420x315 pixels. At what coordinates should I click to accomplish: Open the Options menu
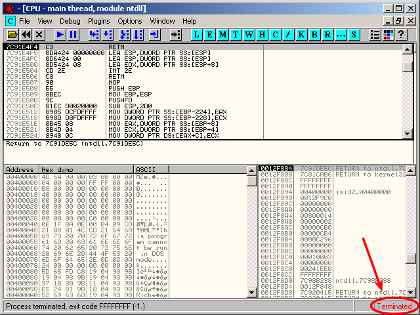click(130, 21)
